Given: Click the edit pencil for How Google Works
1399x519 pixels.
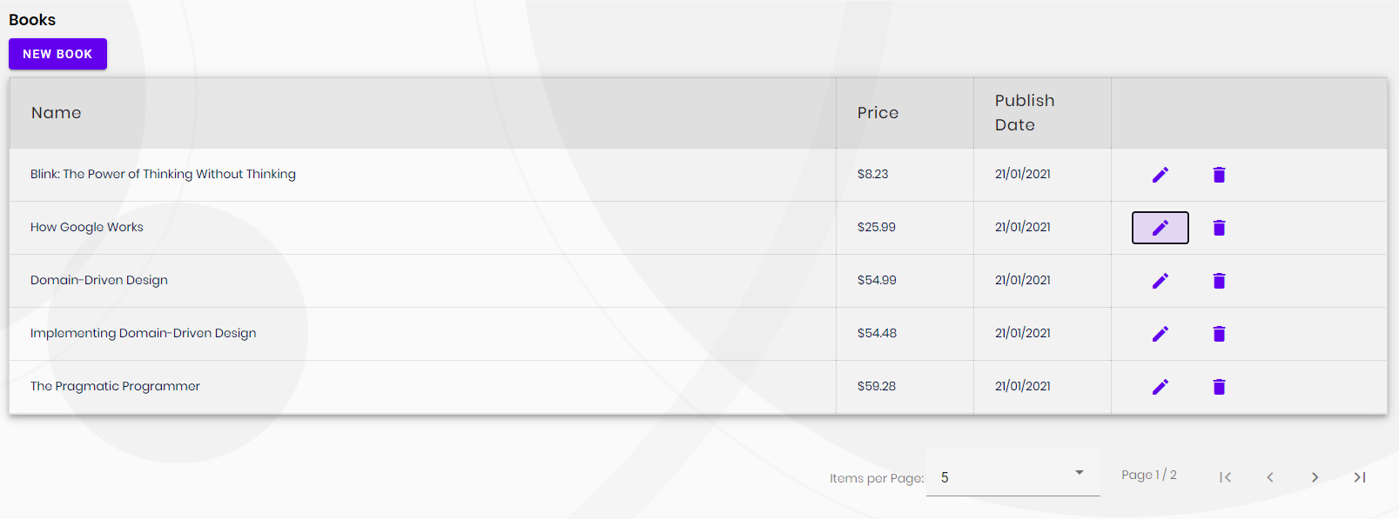Looking at the screenshot, I should click(1160, 228).
